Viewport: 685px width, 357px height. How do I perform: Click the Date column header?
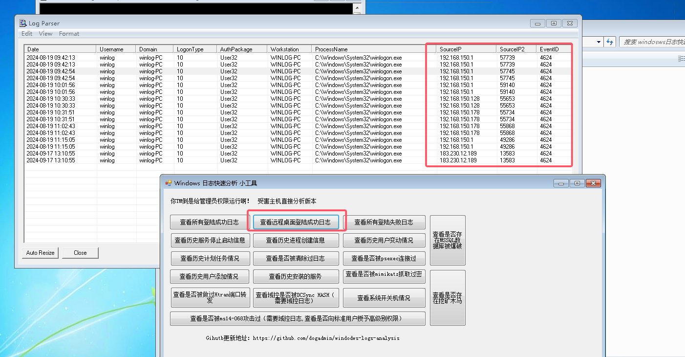[60, 49]
